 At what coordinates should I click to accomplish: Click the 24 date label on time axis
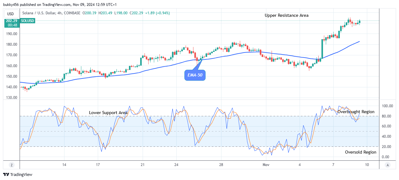[176, 164]
